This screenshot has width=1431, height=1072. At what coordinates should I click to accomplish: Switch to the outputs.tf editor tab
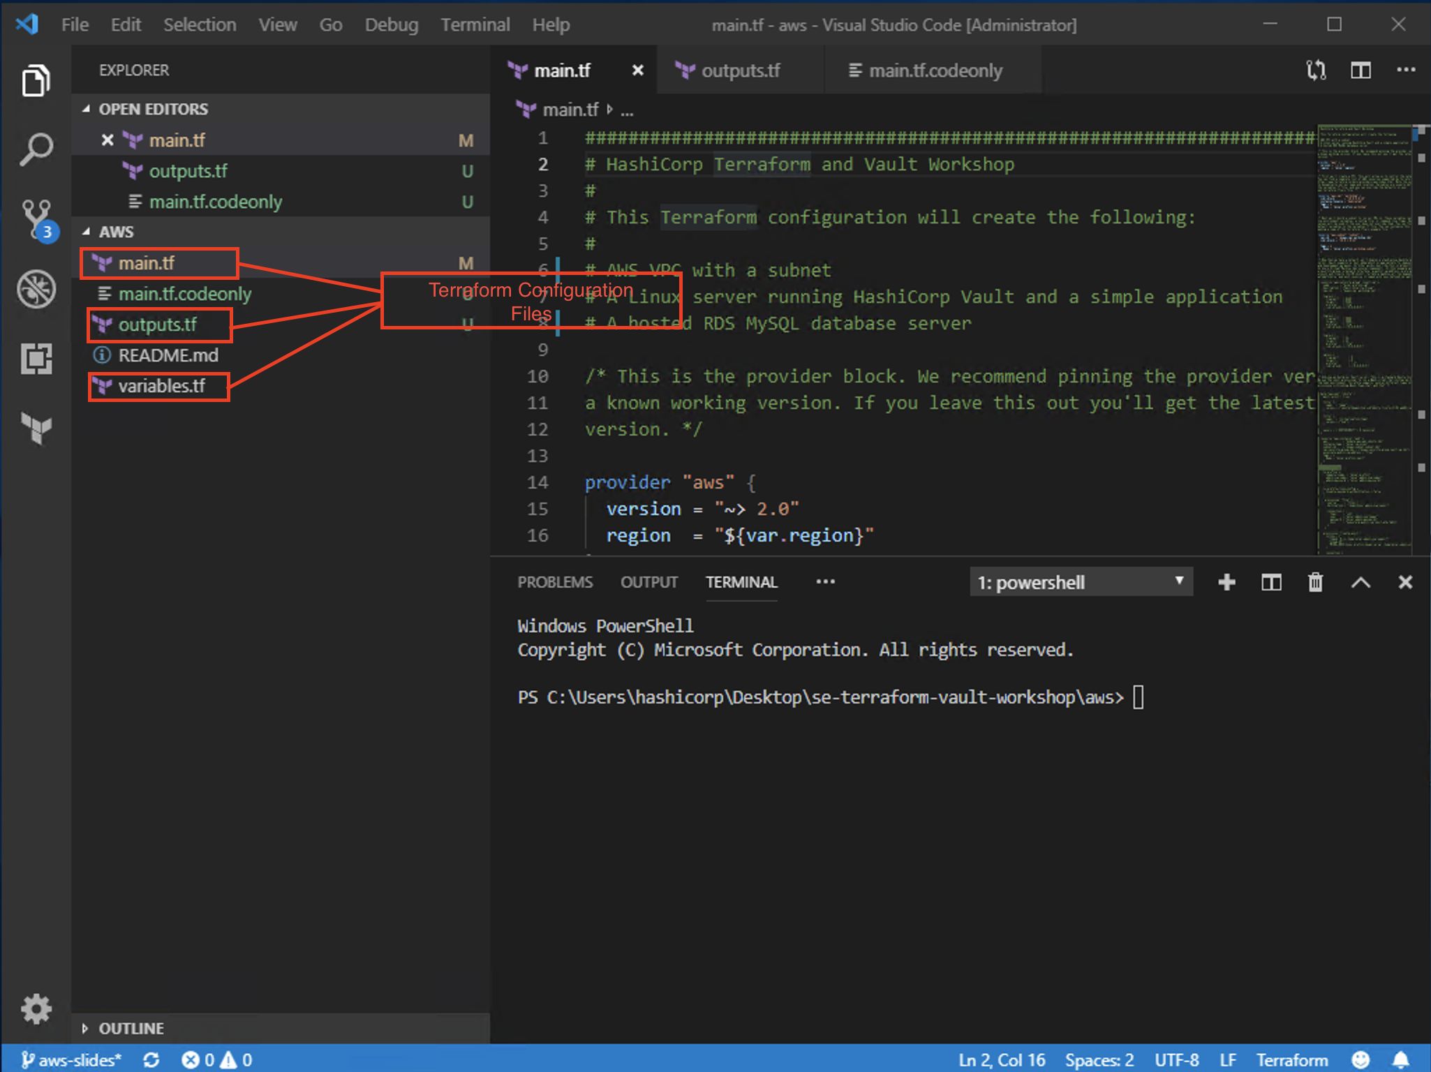tap(741, 70)
